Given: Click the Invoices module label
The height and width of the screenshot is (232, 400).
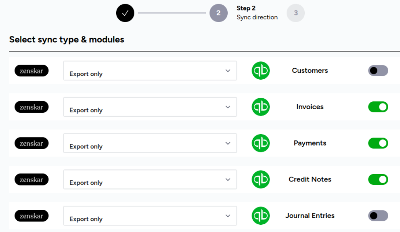Looking at the screenshot, I should click(310, 107).
